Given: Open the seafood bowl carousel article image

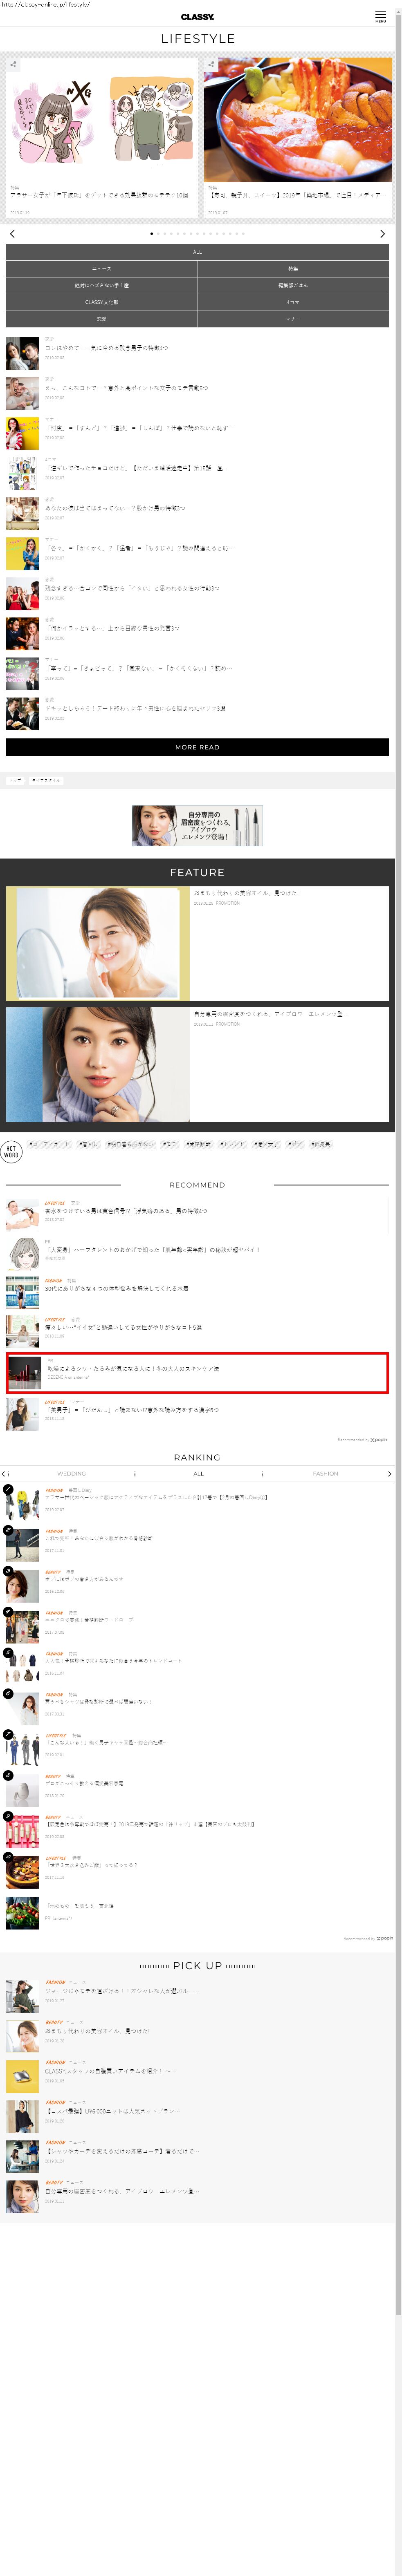Looking at the screenshot, I should (x=298, y=120).
